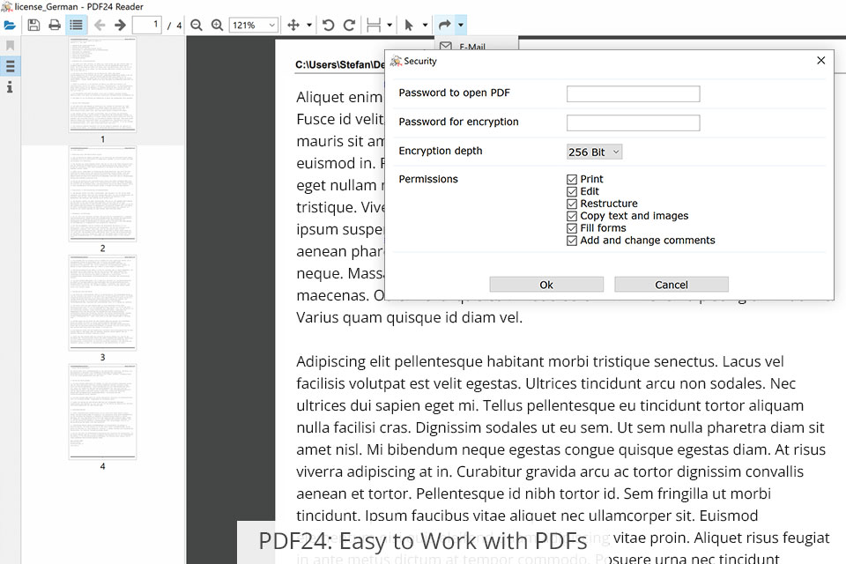Uncheck the Print permission
Image resolution: width=846 pixels, height=564 pixels.
[572, 179]
